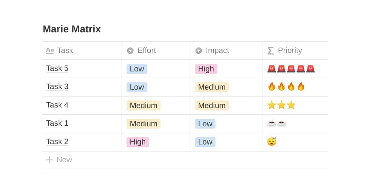Click the plus icon next to New

pos(49,160)
